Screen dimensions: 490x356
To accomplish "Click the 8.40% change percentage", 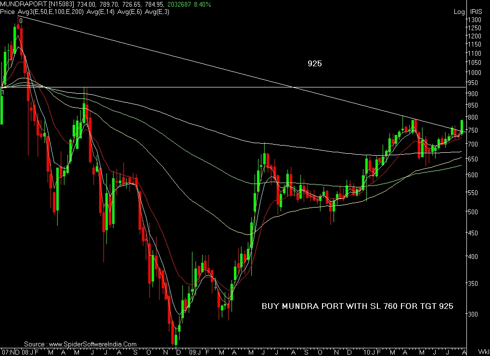I will point(202,4).
